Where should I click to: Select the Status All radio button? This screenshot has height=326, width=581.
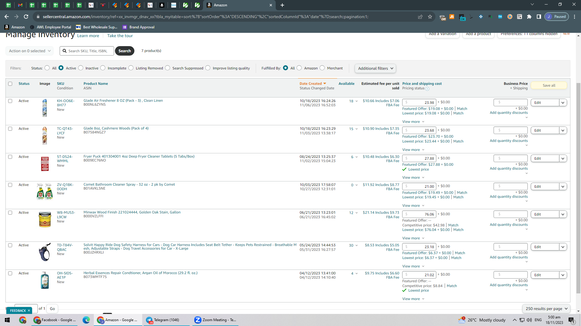[x=47, y=68]
